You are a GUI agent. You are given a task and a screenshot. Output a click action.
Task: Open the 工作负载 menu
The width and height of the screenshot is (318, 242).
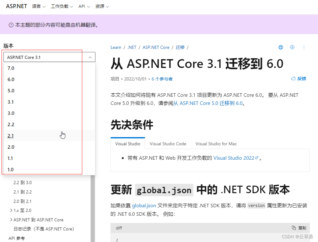pos(62,7)
